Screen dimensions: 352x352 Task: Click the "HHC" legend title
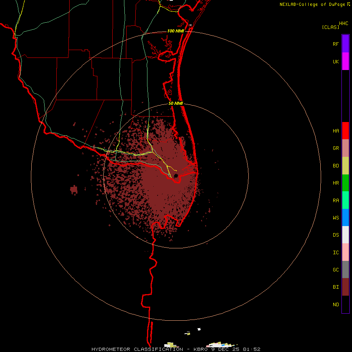click(x=344, y=23)
